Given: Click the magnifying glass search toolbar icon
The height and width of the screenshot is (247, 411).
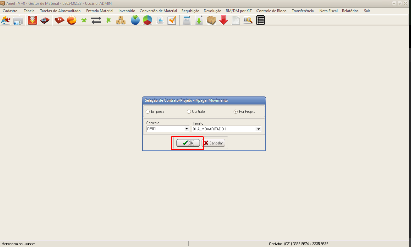Looking at the screenshot, I should [248, 20].
